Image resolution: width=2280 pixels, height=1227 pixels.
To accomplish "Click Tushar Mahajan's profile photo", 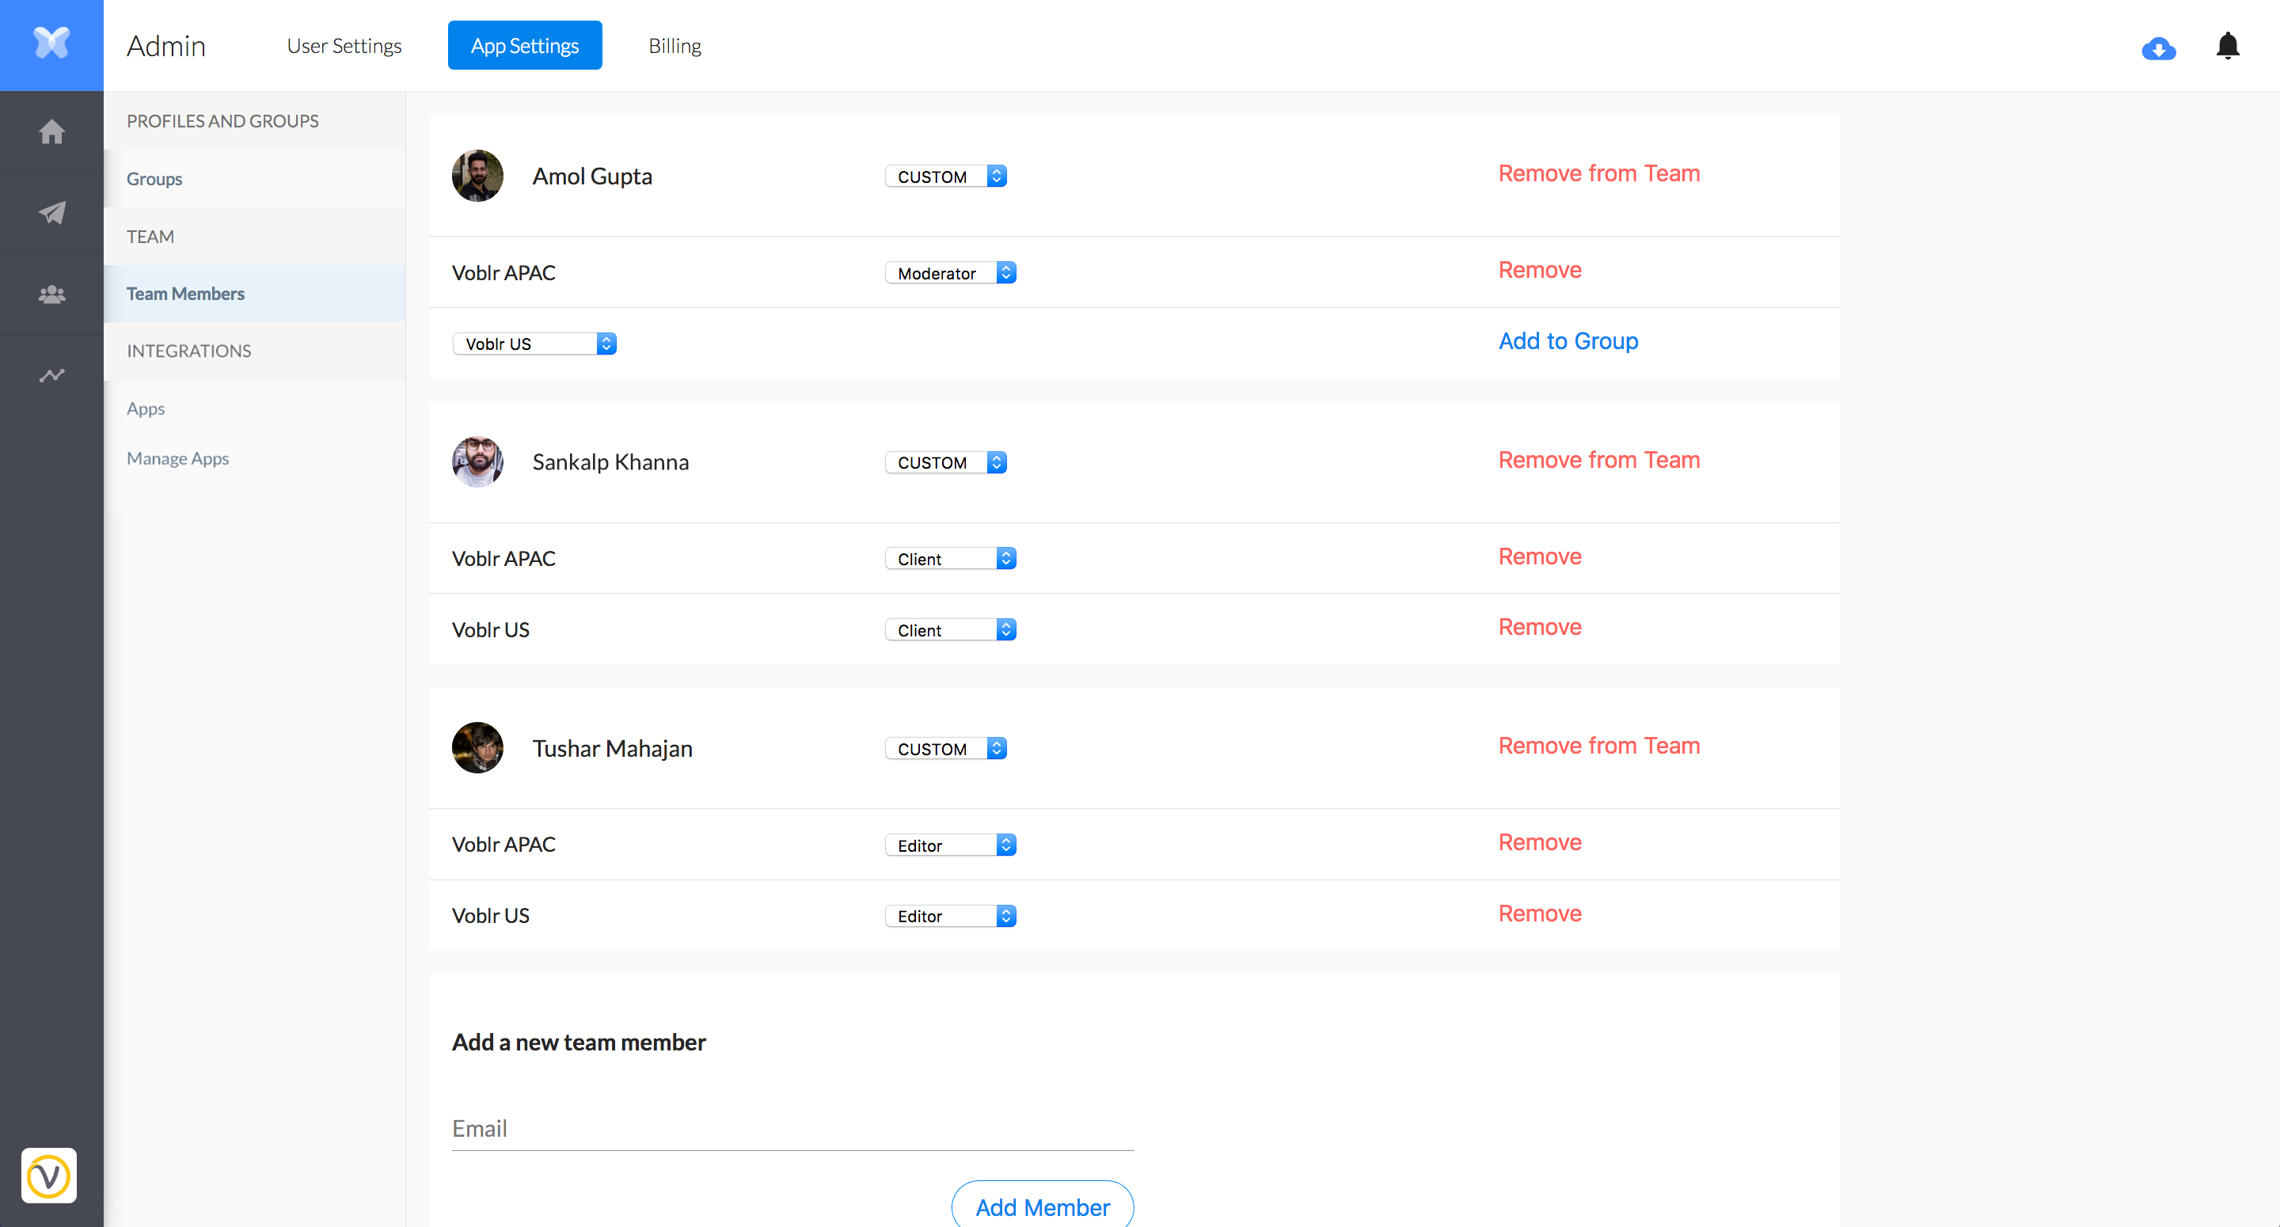I will click(x=477, y=748).
